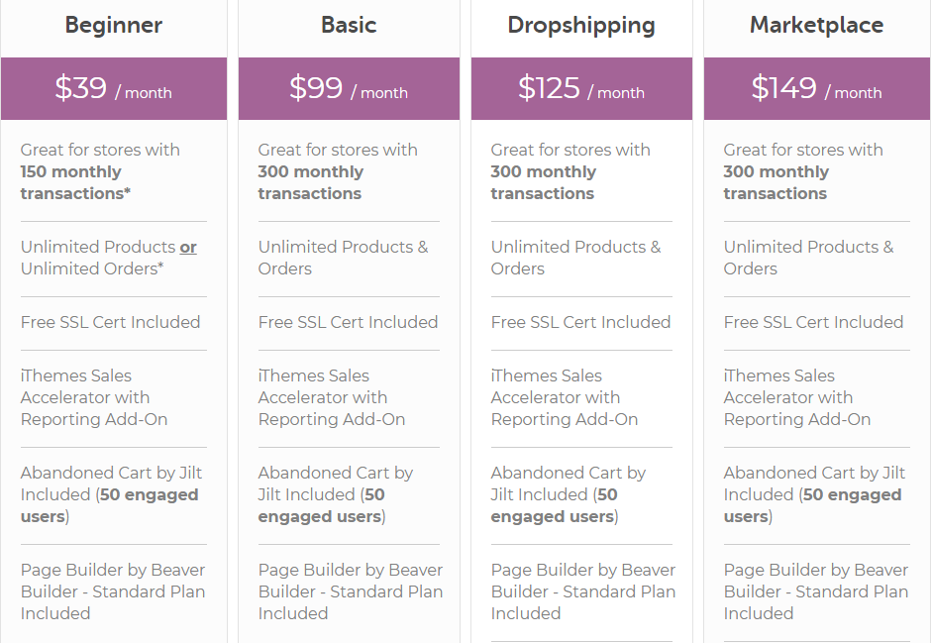Click '150 monthly transactions*' text
The image size is (932, 643).
click(75, 182)
